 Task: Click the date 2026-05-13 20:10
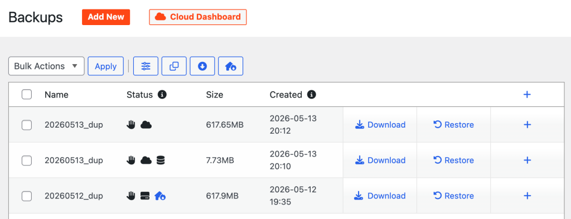[x=293, y=160]
